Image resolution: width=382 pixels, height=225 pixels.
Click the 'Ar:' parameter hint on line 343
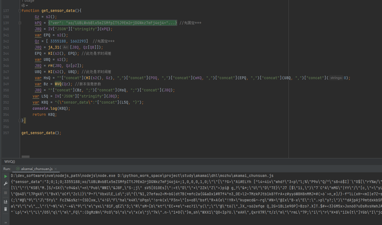(65, 47)
